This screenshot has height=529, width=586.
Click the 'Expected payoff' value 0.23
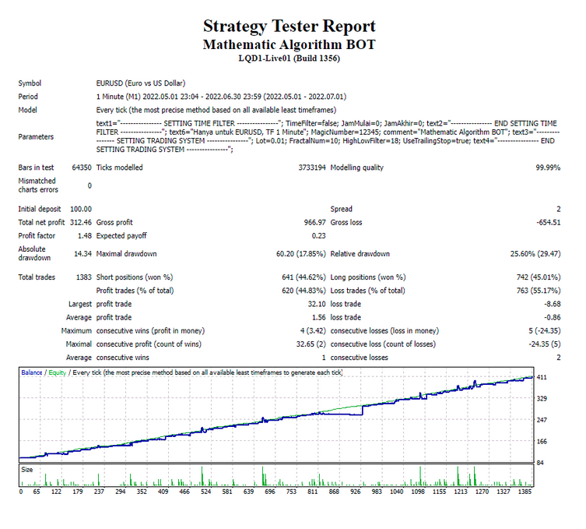pos(319,236)
